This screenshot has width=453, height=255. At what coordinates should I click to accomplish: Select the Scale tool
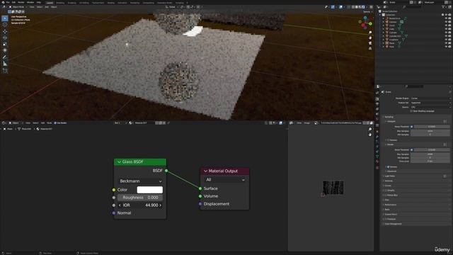[x=5, y=44]
